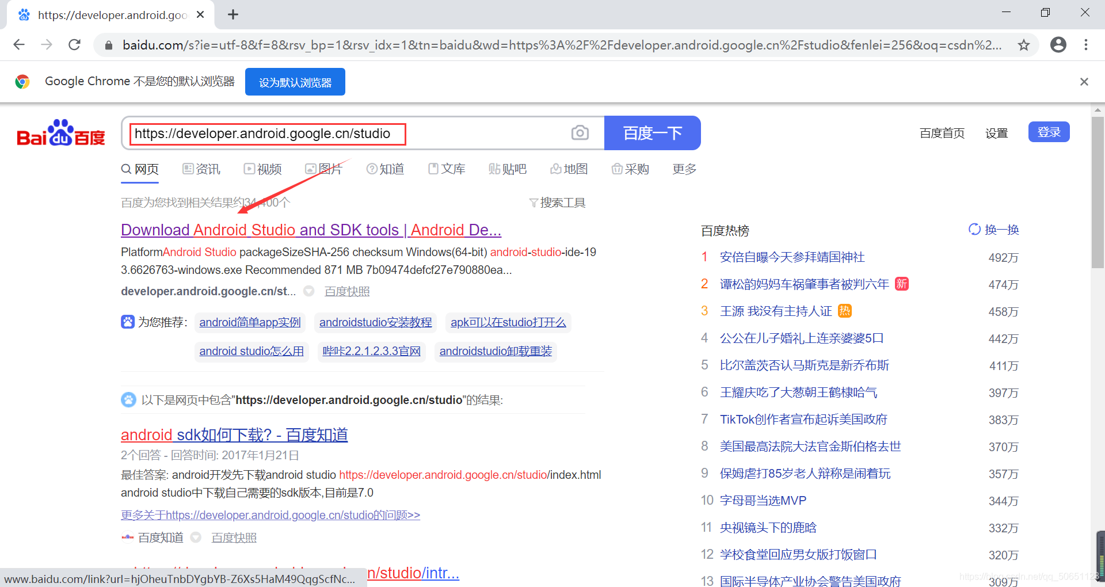This screenshot has height=587, width=1105.
Task: Switch to the 知道 tab
Action: coord(385,169)
